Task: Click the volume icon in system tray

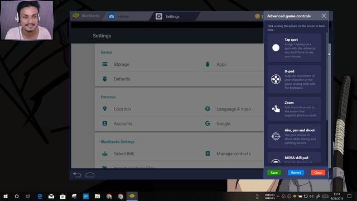Action: click(x=311, y=197)
